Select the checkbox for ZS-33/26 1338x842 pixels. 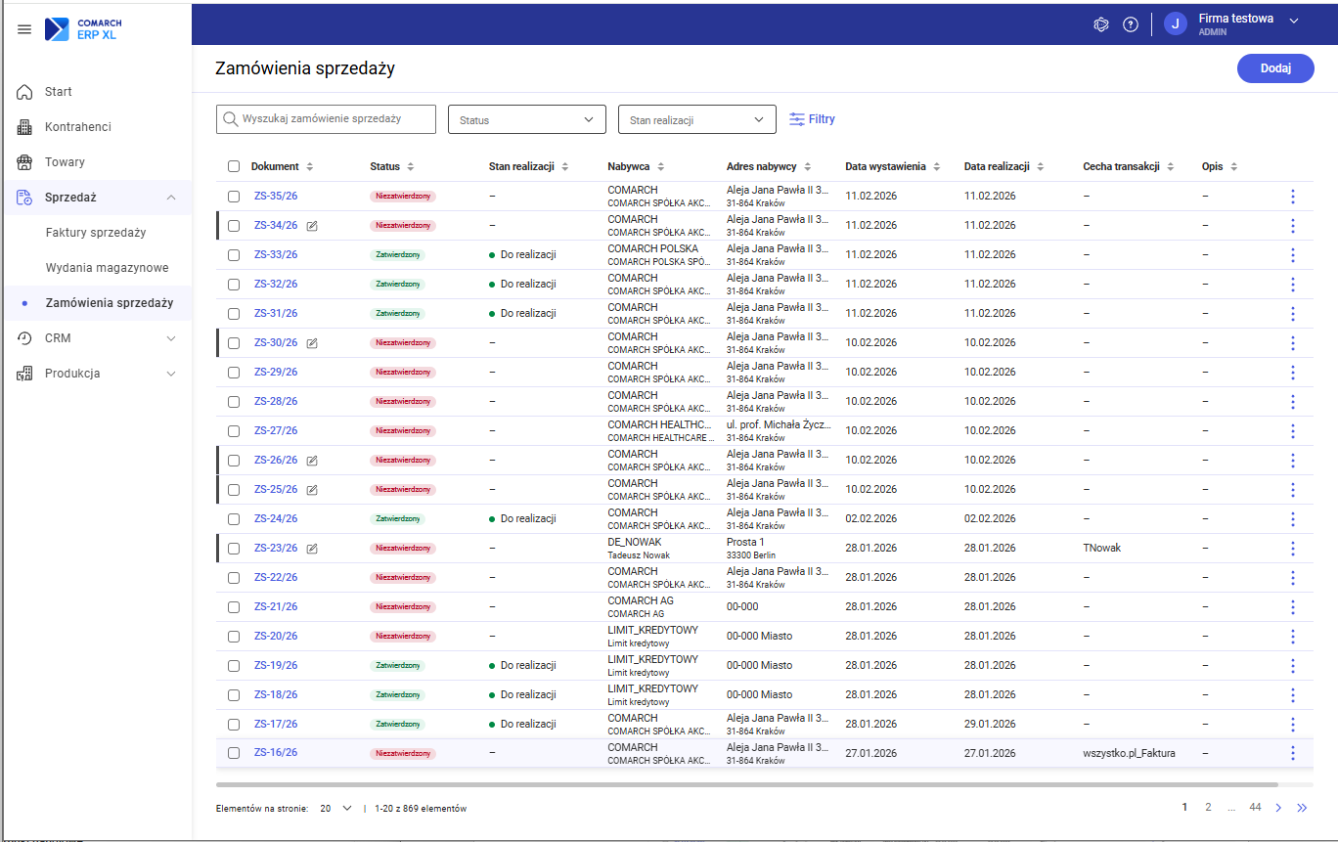(234, 255)
